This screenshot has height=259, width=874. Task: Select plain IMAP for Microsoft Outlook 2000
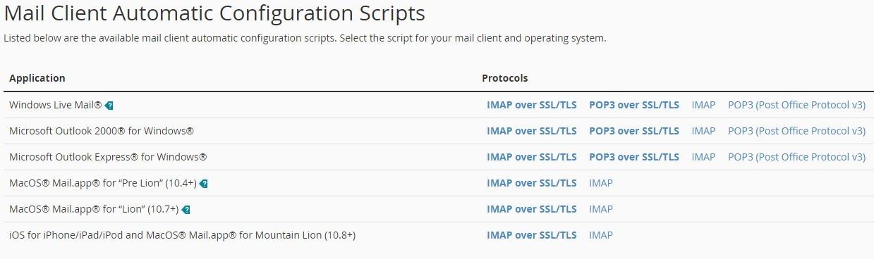point(703,131)
